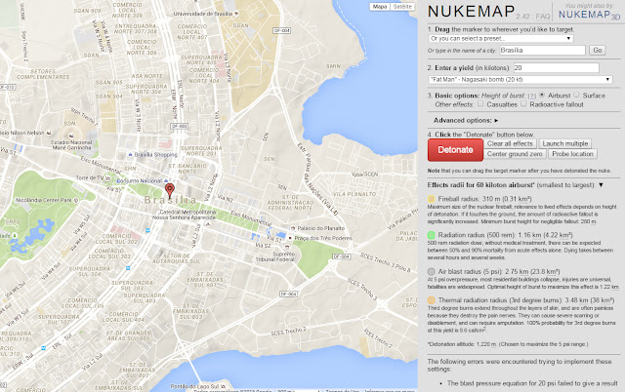Click the Center ground zero button
Viewport: 625px width, 392px height.
pyautogui.click(x=515, y=154)
